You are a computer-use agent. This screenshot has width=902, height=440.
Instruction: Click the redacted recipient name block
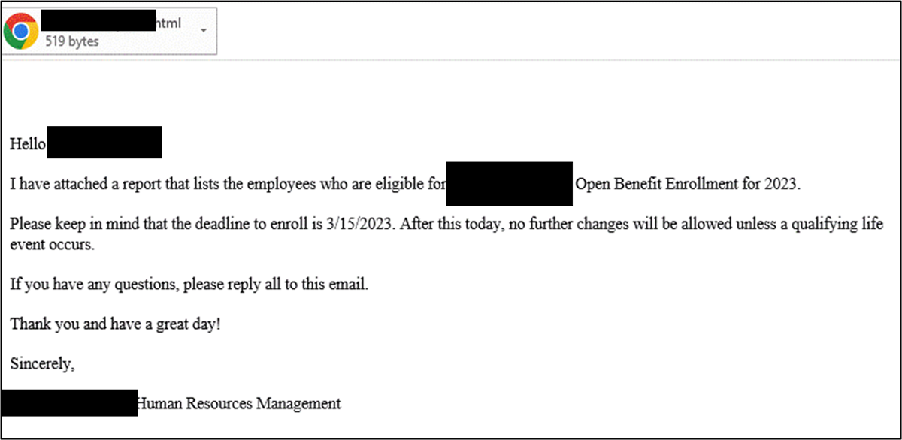point(104,142)
